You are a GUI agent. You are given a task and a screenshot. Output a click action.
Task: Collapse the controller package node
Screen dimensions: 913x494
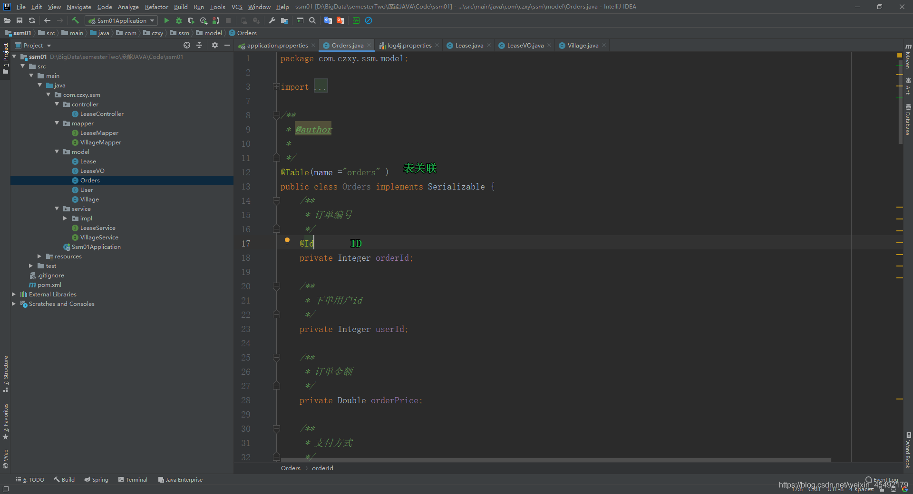click(x=57, y=104)
